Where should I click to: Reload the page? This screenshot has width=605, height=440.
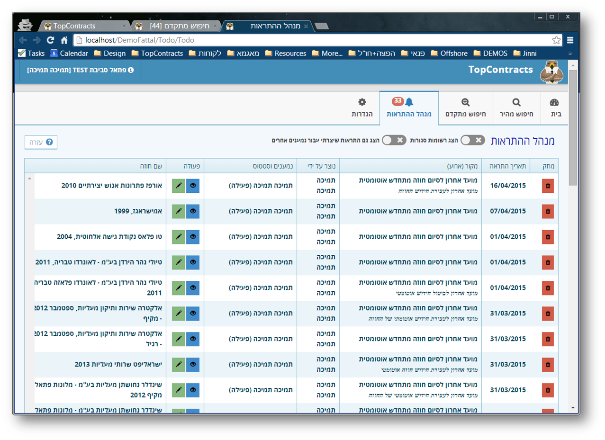[x=51, y=40]
